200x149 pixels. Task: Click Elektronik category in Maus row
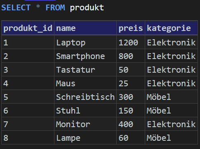point(172,83)
